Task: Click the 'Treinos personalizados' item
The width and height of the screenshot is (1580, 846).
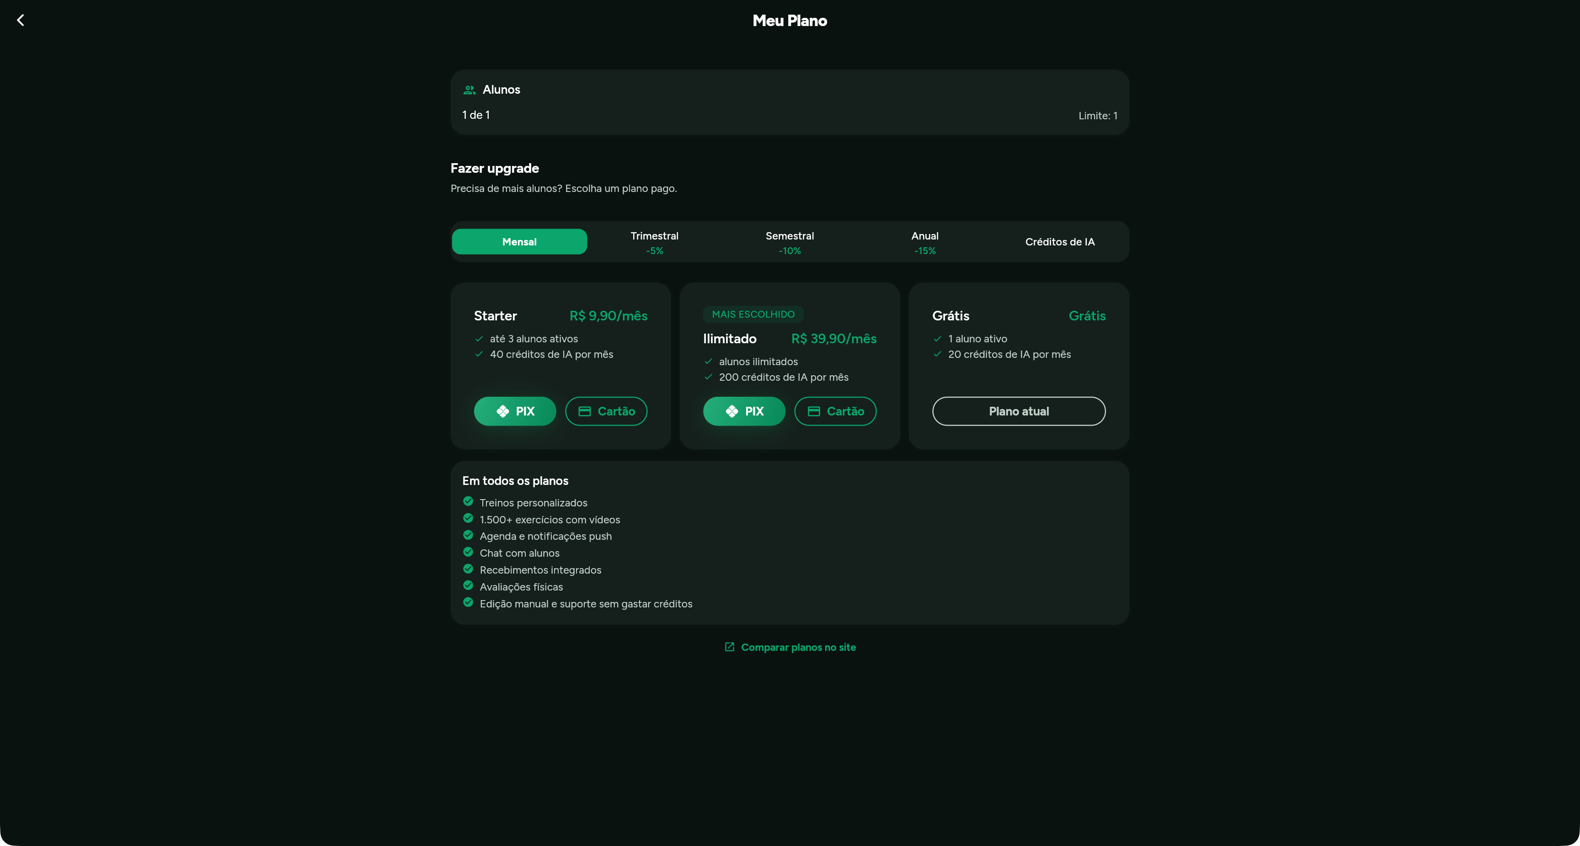Action: pyautogui.click(x=533, y=503)
